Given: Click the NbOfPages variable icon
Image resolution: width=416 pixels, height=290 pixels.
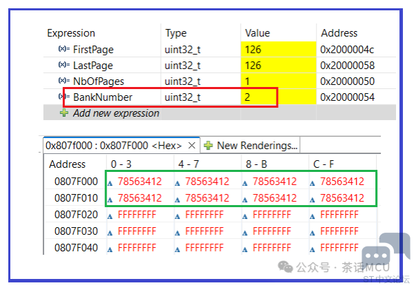Looking at the screenshot, I should coord(64,81).
